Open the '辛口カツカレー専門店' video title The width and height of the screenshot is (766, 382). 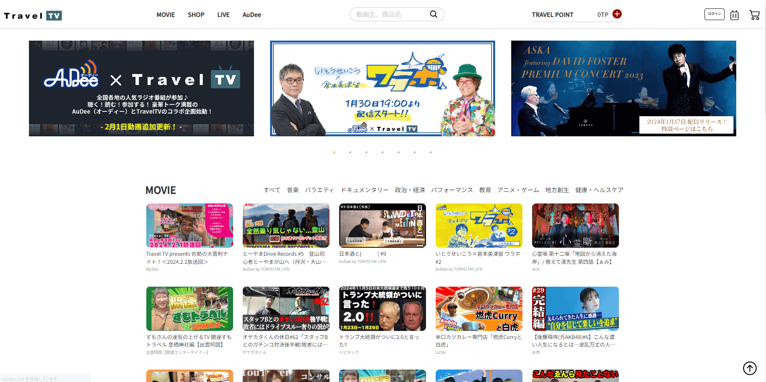[x=479, y=341]
